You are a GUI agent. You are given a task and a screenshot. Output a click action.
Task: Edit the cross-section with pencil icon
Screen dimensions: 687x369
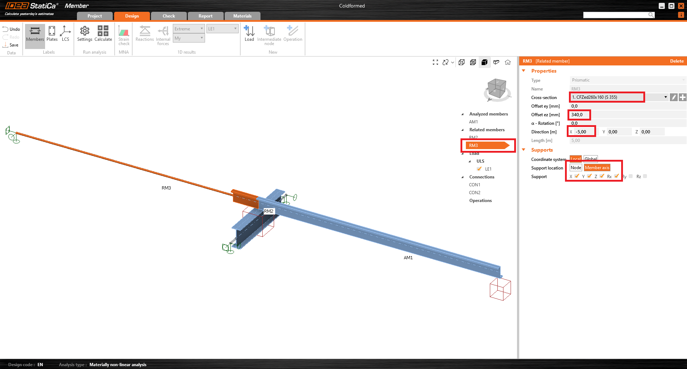click(x=674, y=97)
